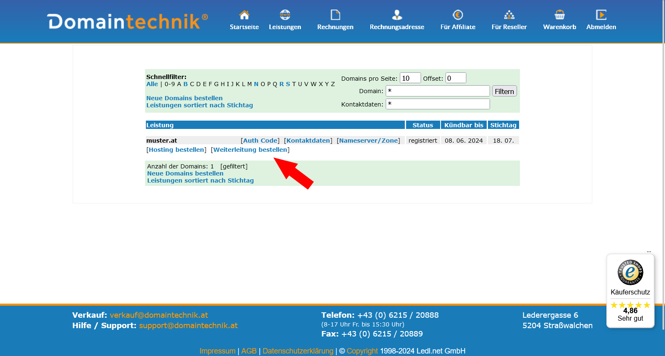Image resolution: width=665 pixels, height=356 pixels.
Task: Open Auth Code for muster.at
Action: pyautogui.click(x=260, y=141)
